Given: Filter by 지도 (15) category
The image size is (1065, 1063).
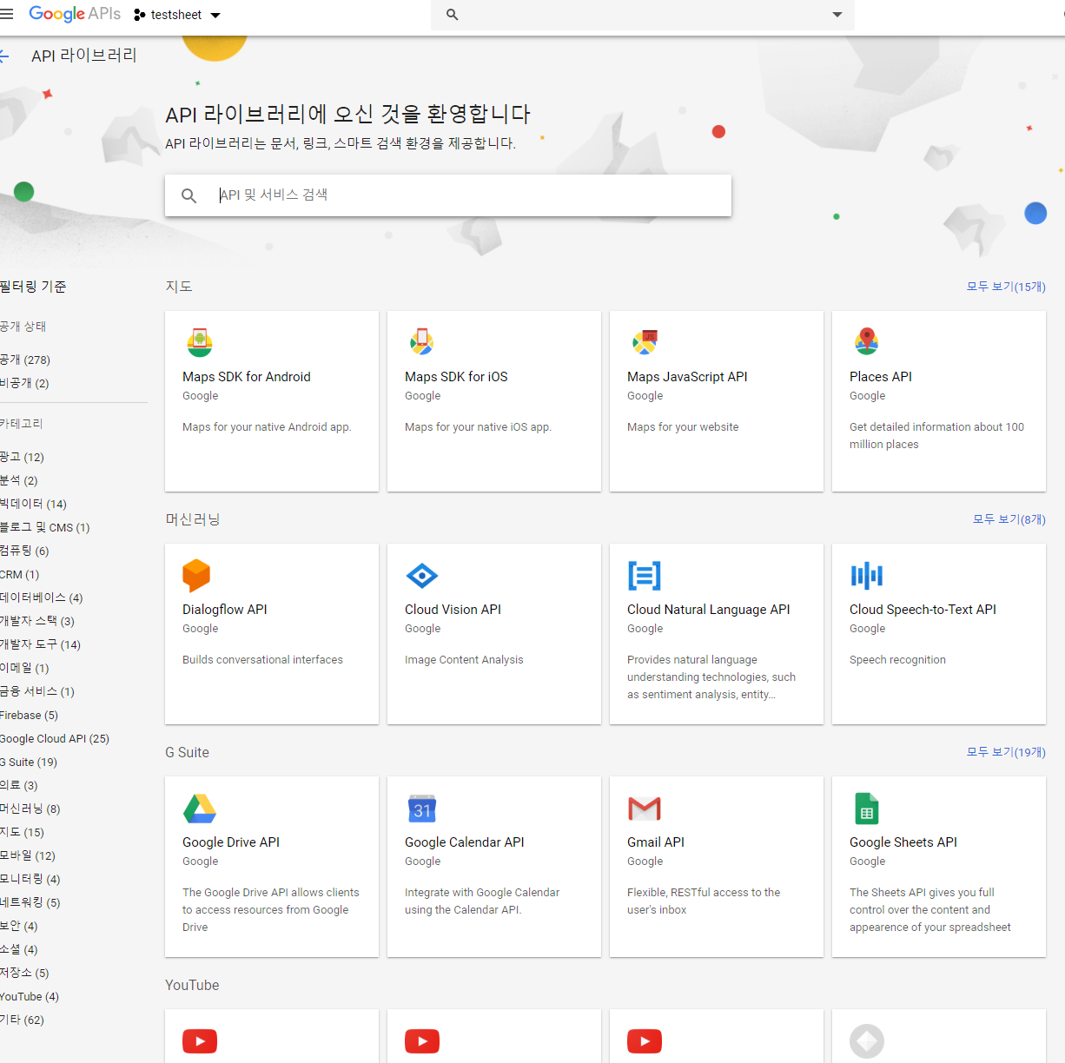Looking at the screenshot, I should 22,832.
